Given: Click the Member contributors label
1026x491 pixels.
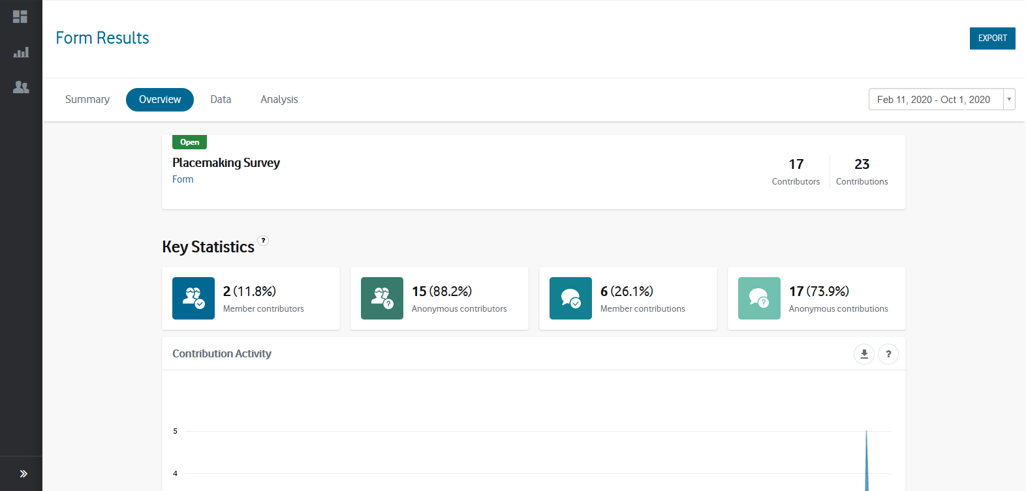Looking at the screenshot, I should 264,309.
